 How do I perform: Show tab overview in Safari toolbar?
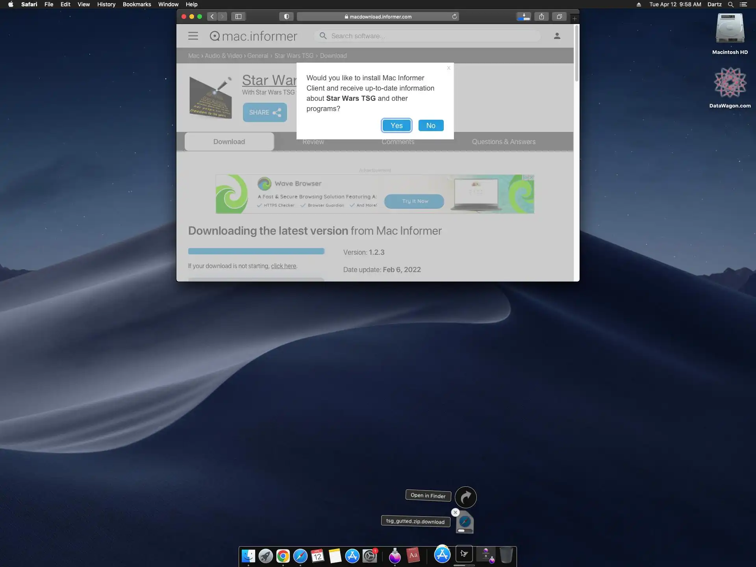pos(559,17)
